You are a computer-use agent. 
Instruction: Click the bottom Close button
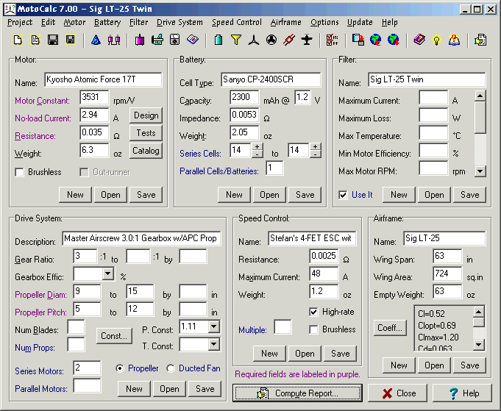(x=397, y=393)
